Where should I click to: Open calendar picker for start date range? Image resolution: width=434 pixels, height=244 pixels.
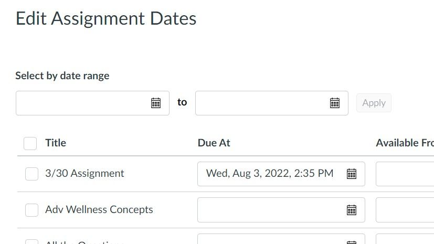pyautogui.click(x=156, y=103)
